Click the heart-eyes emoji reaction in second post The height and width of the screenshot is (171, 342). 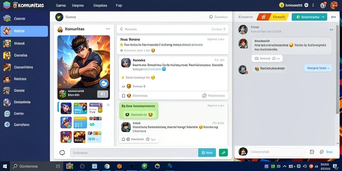click(x=129, y=87)
